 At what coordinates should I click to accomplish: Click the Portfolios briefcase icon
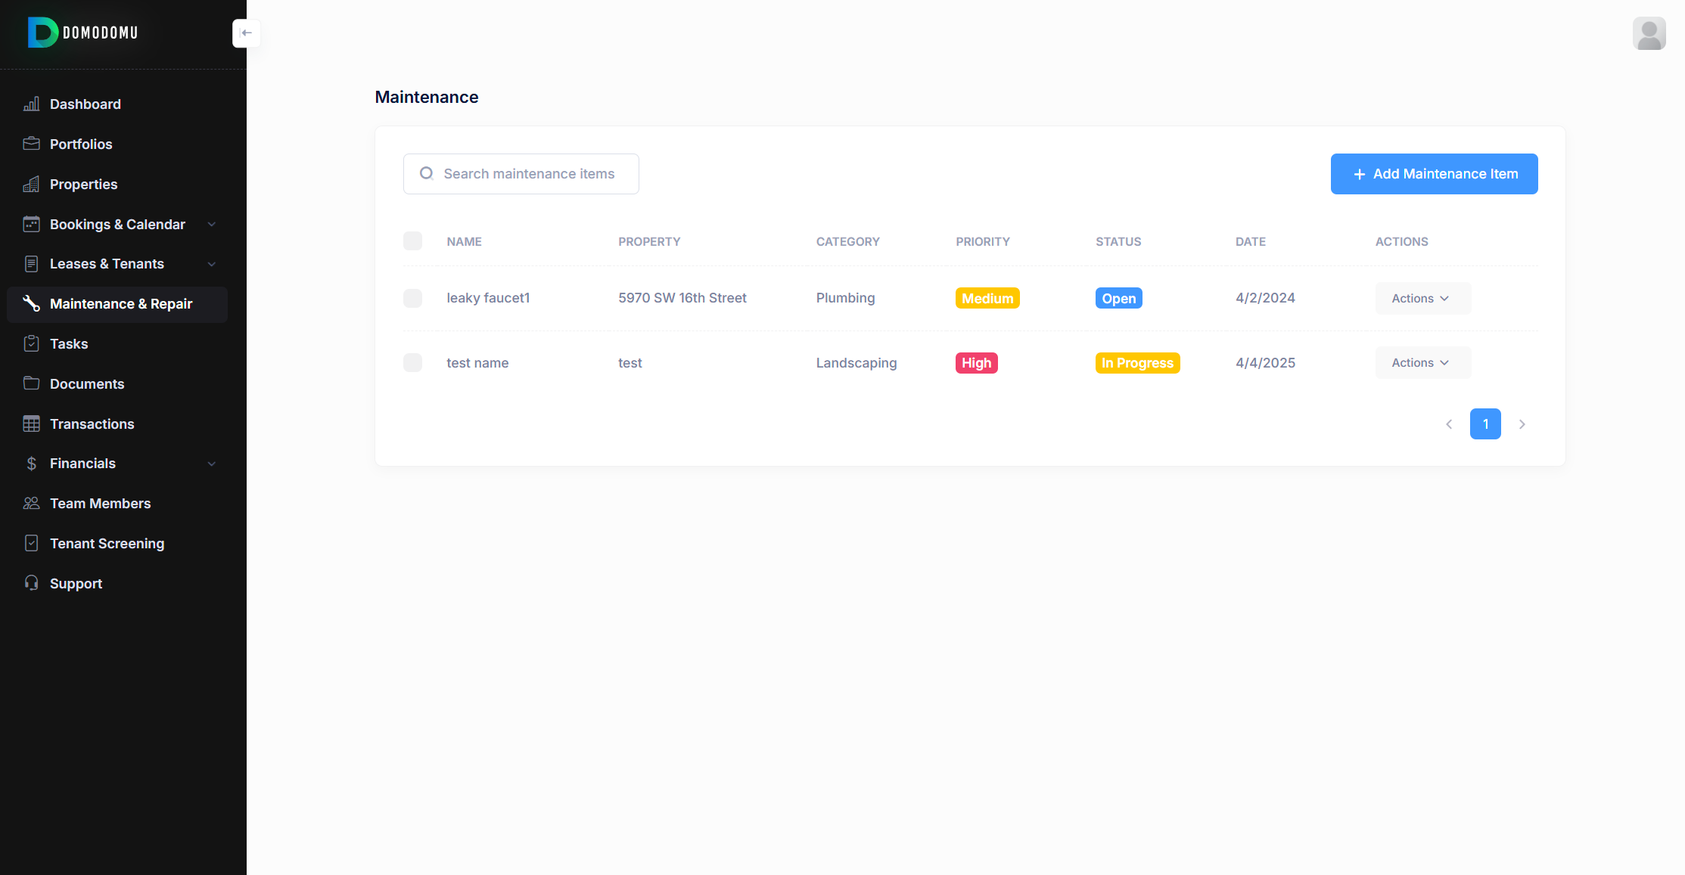(x=31, y=144)
